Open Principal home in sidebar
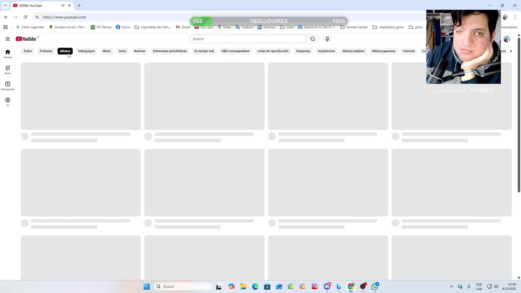Screen dimensions: 521x293 coord(8,54)
